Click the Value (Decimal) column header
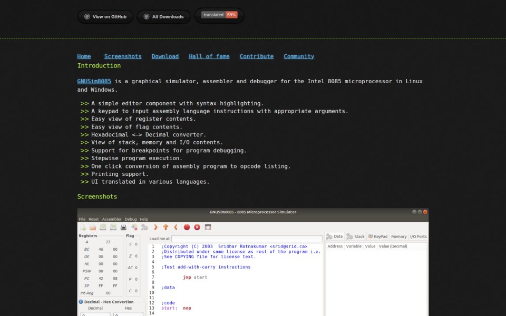Screen dimensions: 506x316 pyautogui.click(x=393, y=246)
